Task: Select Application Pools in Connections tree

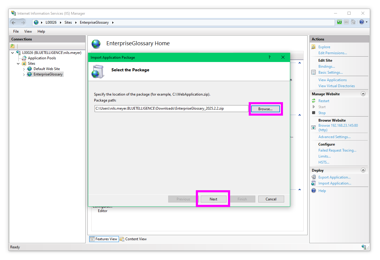Action: pos(42,58)
